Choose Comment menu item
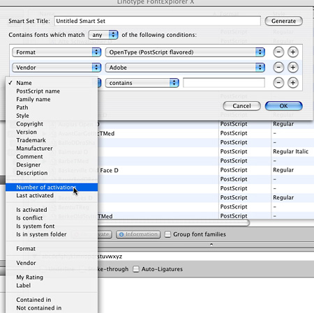The image size is (314, 313). [52, 157]
